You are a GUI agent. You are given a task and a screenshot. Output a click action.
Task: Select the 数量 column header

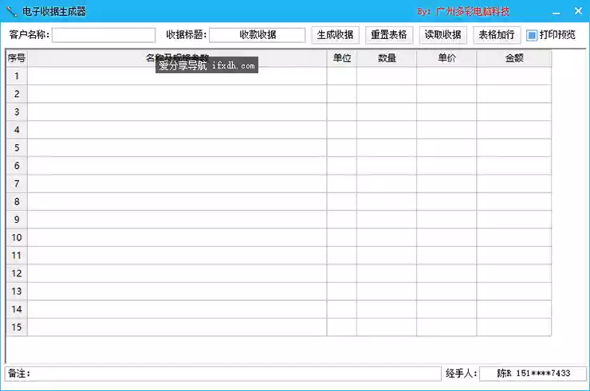[386, 58]
